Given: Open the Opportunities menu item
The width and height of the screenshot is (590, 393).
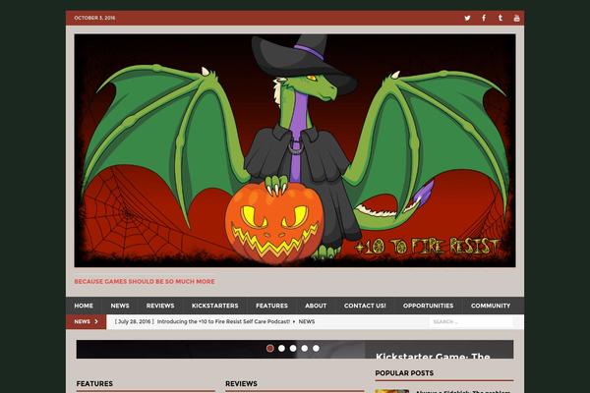Looking at the screenshot, I should (x=428, y=306).
